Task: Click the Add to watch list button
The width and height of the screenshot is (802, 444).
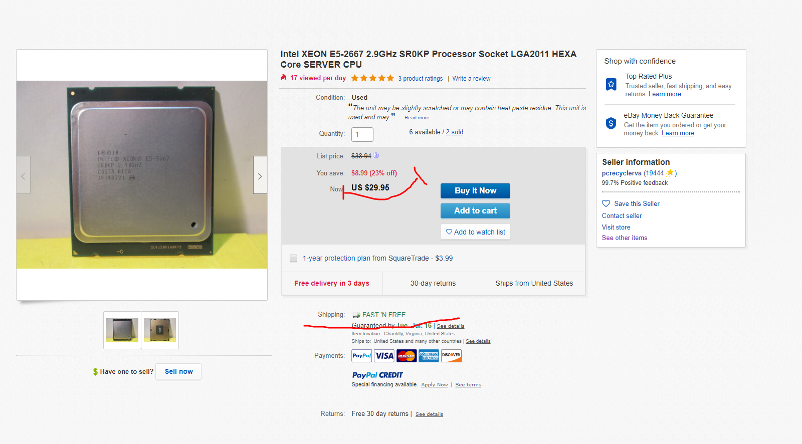Action: [x=475, y=232]
